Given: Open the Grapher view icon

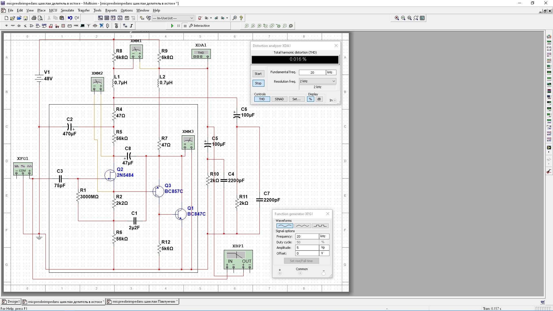Looking at the screenshot, I should click(120, 18).
